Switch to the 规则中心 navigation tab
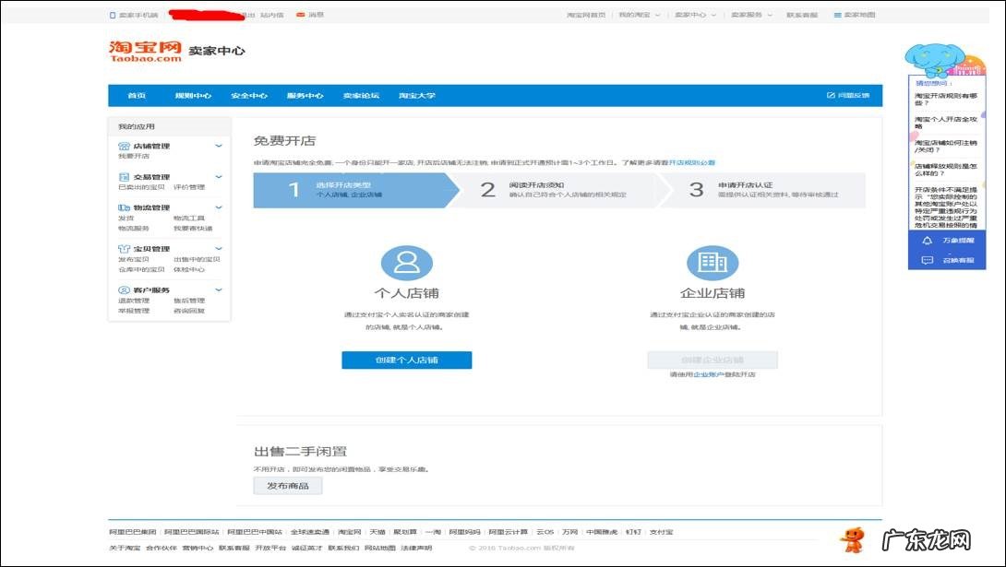1006x567 pixels. pos(195,95)
